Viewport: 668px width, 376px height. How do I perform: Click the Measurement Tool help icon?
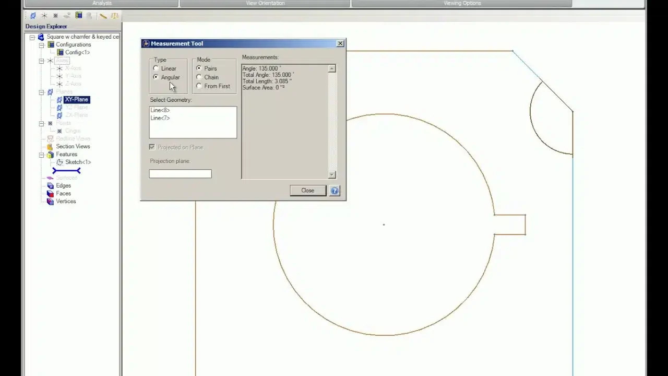pos(335,191)
